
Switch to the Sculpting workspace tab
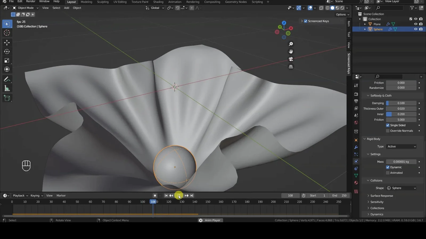click(x=103, y=2)
